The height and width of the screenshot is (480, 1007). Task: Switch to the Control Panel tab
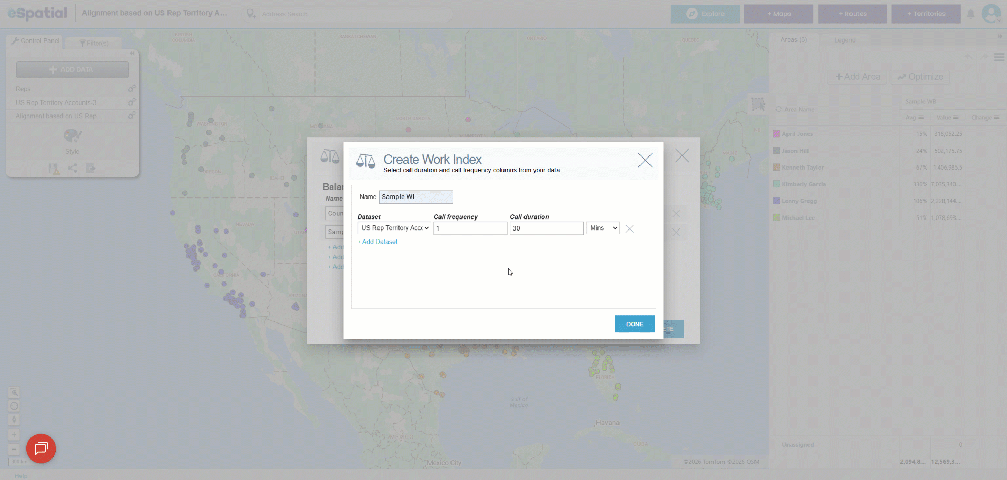(x=35, y=41)
